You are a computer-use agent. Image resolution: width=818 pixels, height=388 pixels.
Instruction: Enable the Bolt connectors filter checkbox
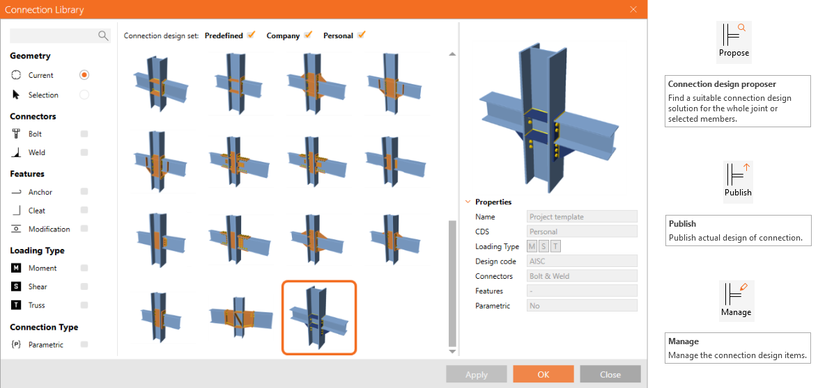tap(84, 134)
